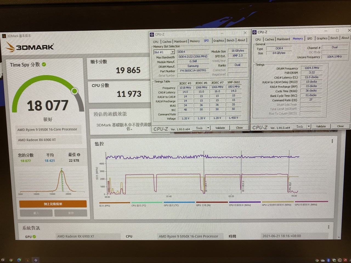Click the info icon beside the 最佳 score label

pos(78,155)
